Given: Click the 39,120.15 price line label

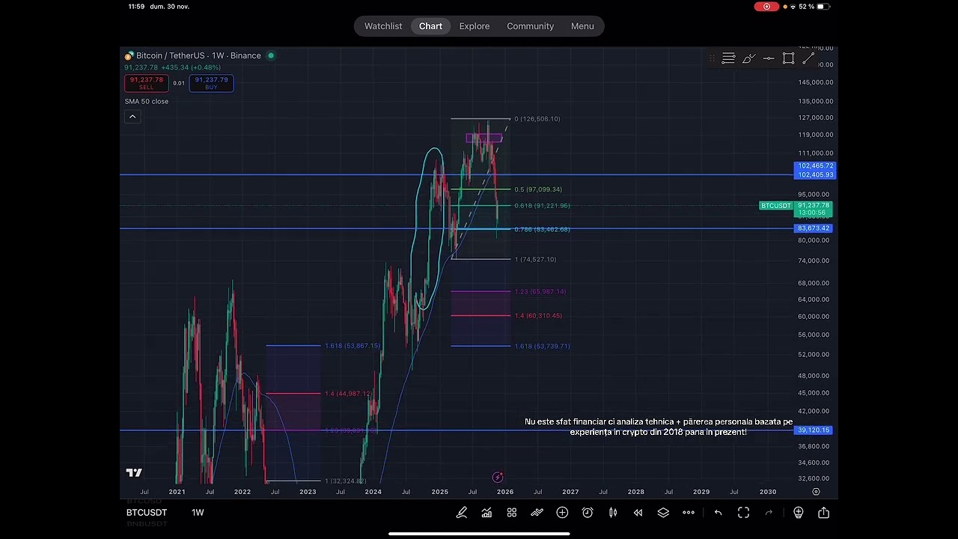Looking at the screenshot, I should point(814,430).
